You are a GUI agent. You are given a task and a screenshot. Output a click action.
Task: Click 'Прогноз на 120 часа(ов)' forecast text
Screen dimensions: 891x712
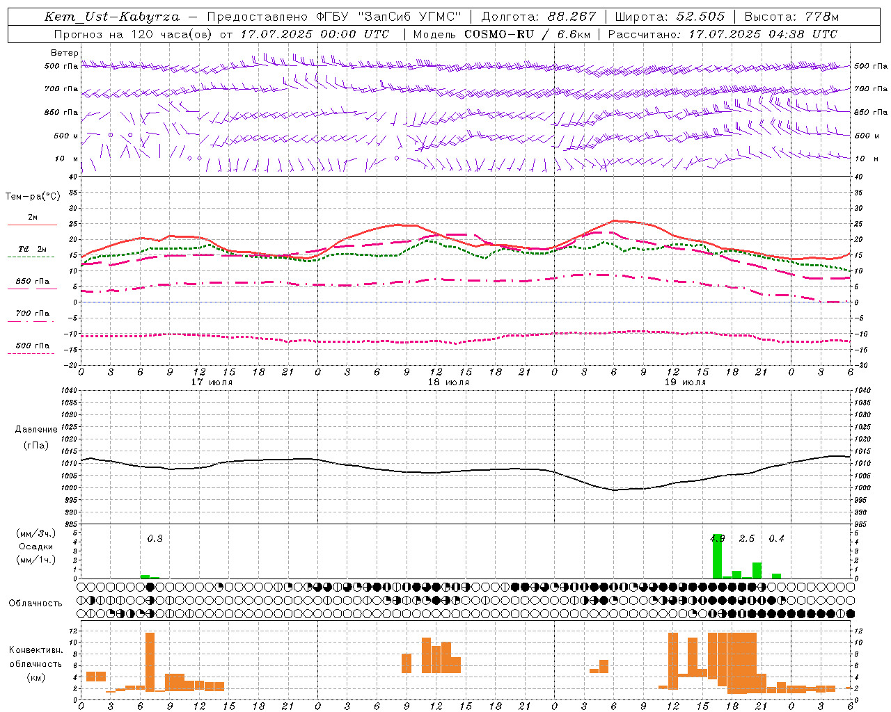(134, 34)
